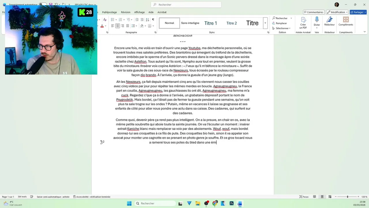Click the shading paint bucket icon
Screen dimensions: 369x208
pos(142,26)
